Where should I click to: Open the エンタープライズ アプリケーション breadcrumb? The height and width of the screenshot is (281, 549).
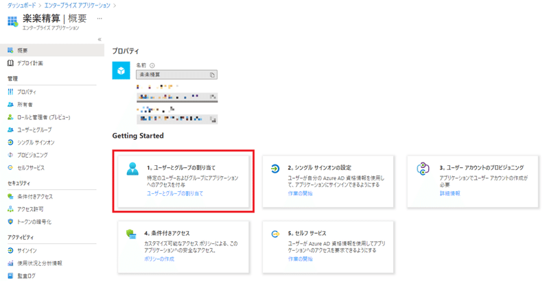point(77,5)
